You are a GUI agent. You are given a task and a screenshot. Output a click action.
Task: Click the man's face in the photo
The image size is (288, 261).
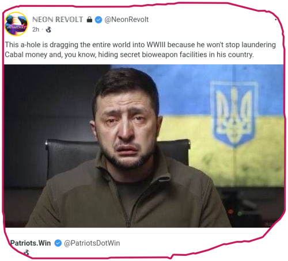point(126,125)
